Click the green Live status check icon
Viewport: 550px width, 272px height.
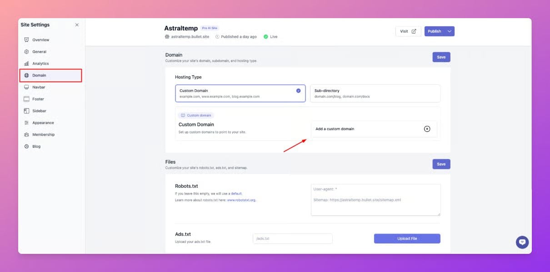[265, 37]
